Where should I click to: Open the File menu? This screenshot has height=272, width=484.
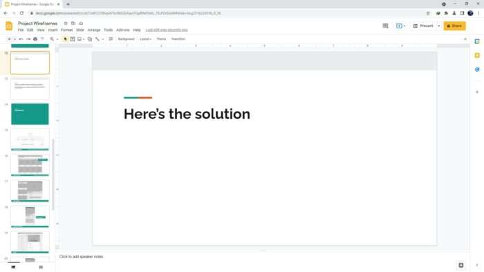pyautogui.click(x=21, y=30)
